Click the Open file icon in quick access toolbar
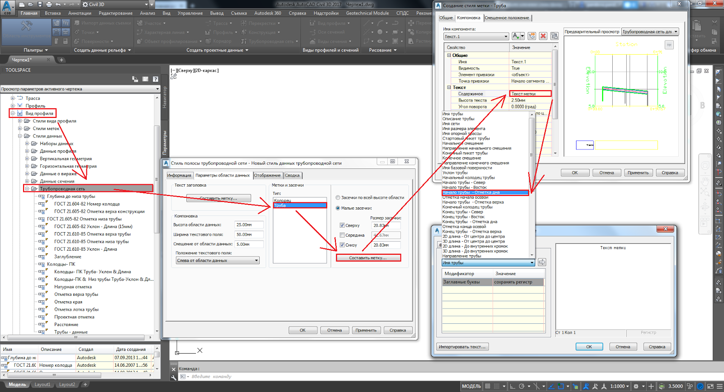 tap(31, 5)
